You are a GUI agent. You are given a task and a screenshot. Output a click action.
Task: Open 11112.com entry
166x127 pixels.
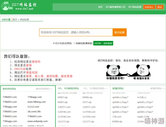pos(33,107)
